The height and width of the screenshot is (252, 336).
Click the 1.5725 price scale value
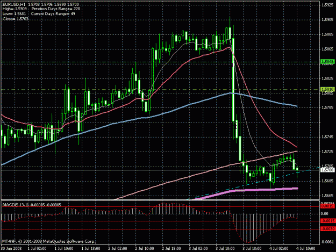[327, 152]
